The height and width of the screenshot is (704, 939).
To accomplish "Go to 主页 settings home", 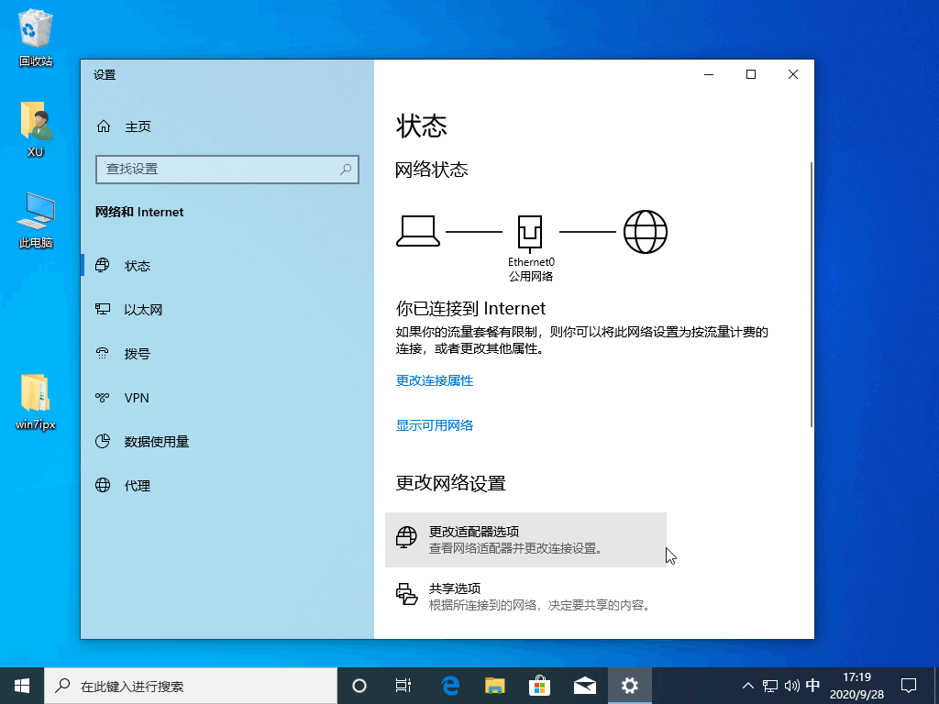I will point(227,126).
